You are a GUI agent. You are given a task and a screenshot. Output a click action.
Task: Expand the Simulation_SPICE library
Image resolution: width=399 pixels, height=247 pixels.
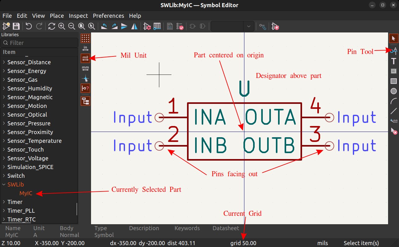pos(4,167)
